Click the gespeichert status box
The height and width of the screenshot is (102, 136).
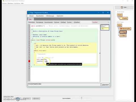tap(105, 85)
